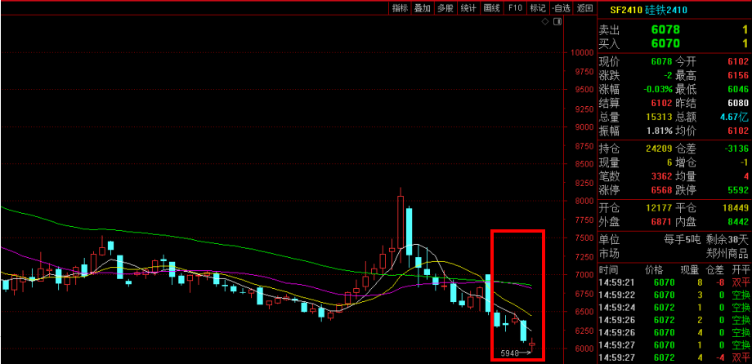Viewport: 752px width, 364px height.
Task: Click the 返回 back button
Action: (584, 8)
